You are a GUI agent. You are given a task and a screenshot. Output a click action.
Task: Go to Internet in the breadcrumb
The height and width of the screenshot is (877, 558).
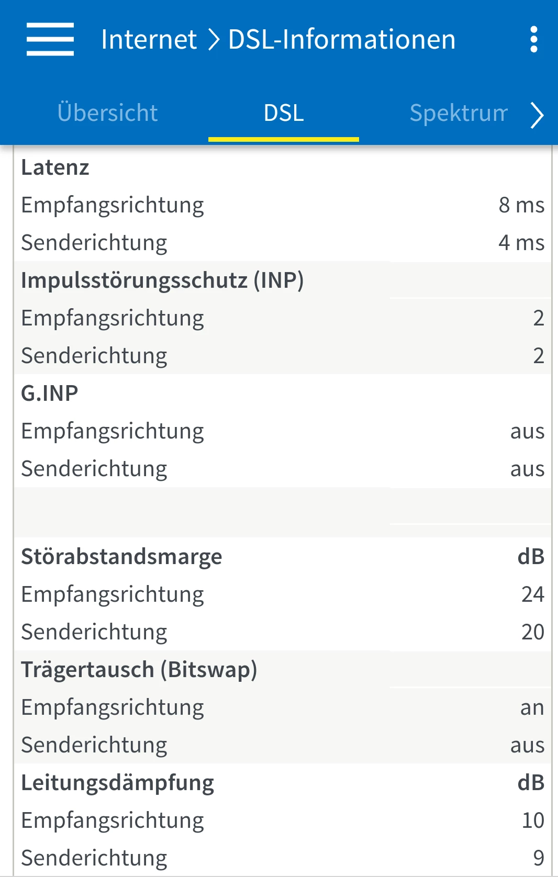tap(149, 39)
